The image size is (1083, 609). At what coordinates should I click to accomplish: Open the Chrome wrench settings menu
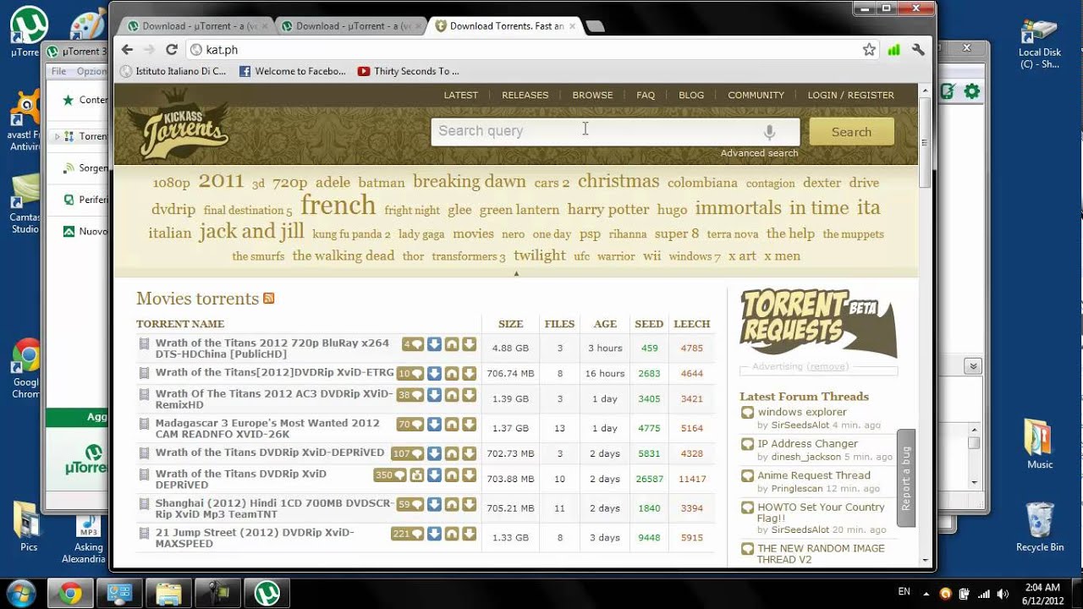[918, 50]
